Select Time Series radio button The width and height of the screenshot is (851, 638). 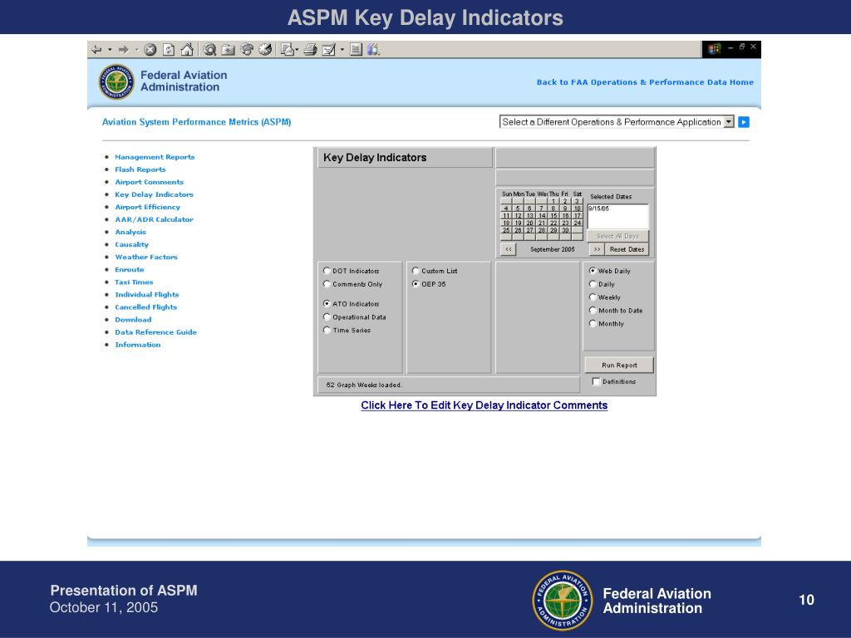pos(327,329)
